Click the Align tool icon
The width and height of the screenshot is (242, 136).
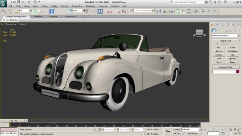tap(164, 11)
